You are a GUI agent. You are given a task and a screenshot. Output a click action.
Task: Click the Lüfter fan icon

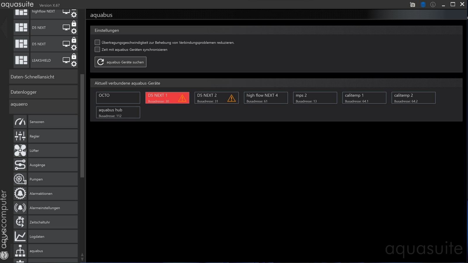(x=20, y=150)
